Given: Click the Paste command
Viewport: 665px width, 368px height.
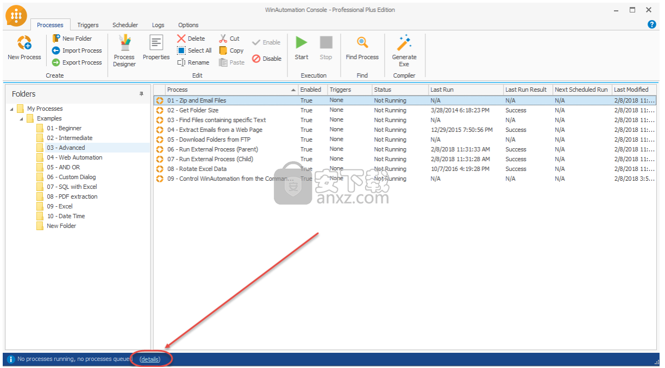Looking at the screenshot, I should pyautogui.click(x=232, y=62).
